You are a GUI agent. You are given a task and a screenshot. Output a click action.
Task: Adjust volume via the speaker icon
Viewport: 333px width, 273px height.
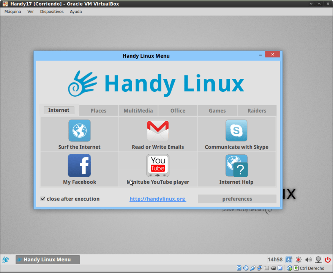(x=308, y=259)
